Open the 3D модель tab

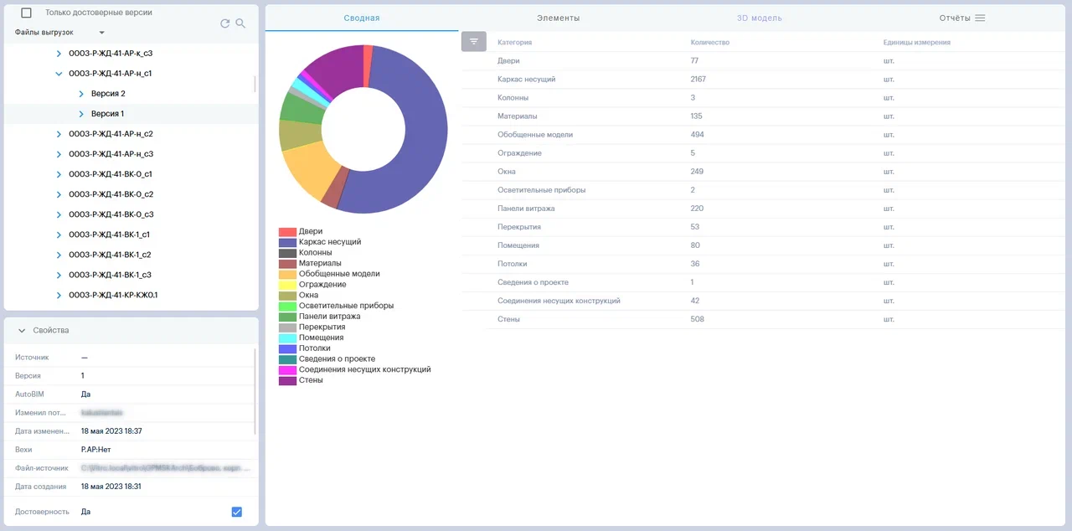click(x=759, y=18)
